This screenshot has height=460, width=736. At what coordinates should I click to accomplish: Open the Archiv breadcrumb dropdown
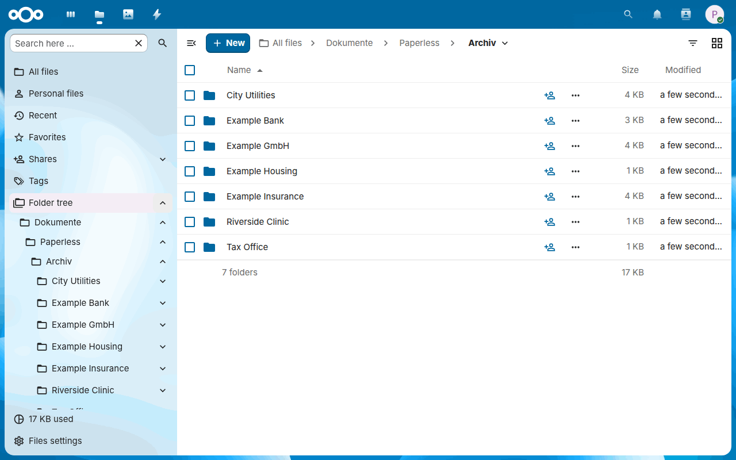[489, 43]
